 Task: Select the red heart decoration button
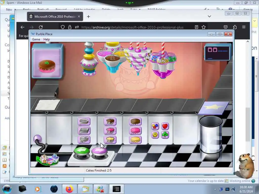[x=165, y=126]
